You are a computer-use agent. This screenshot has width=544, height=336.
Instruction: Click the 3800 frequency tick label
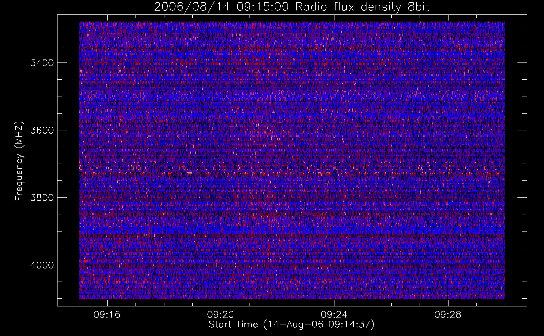click(42, 198)
